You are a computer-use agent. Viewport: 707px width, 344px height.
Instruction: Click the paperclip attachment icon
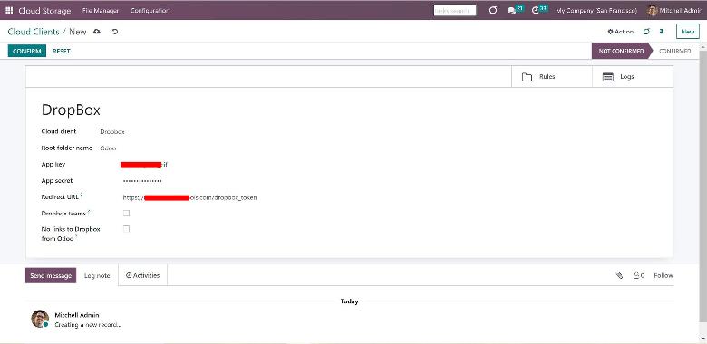pyautogui.click(x=619, y=275)
